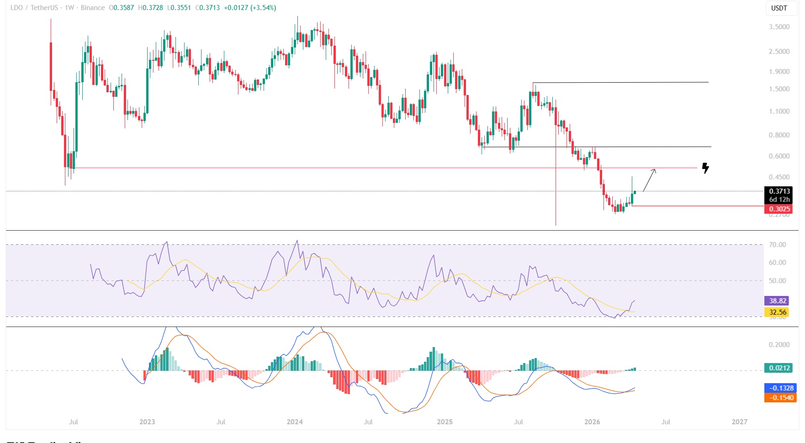Click the 2.5000 price axis label
Viewport: 805px width, 443px height.
tap(779, 52)
